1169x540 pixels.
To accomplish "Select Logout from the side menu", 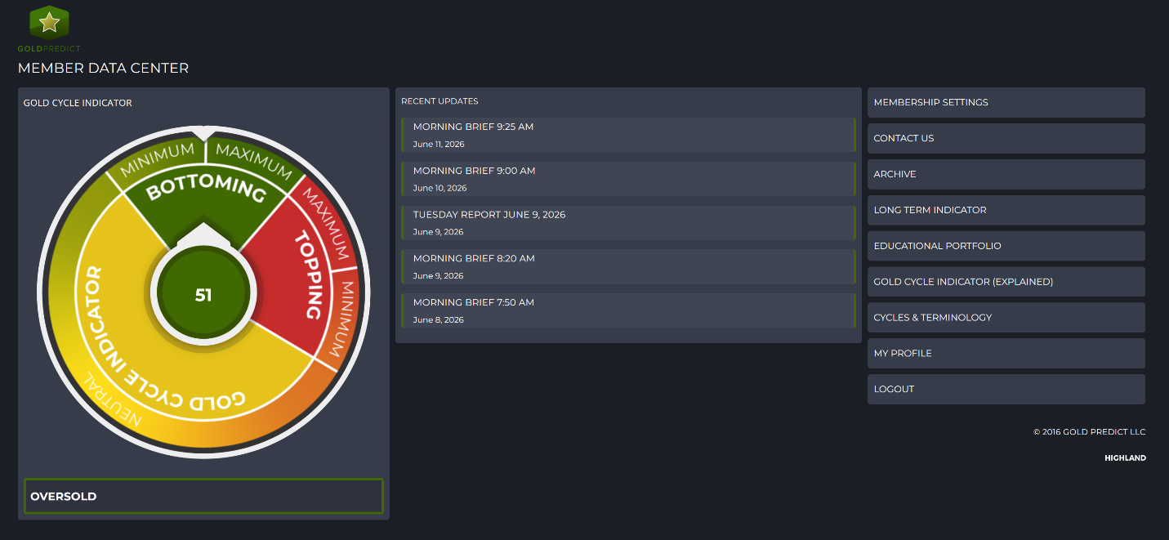I will click(x=1006, y=390).
